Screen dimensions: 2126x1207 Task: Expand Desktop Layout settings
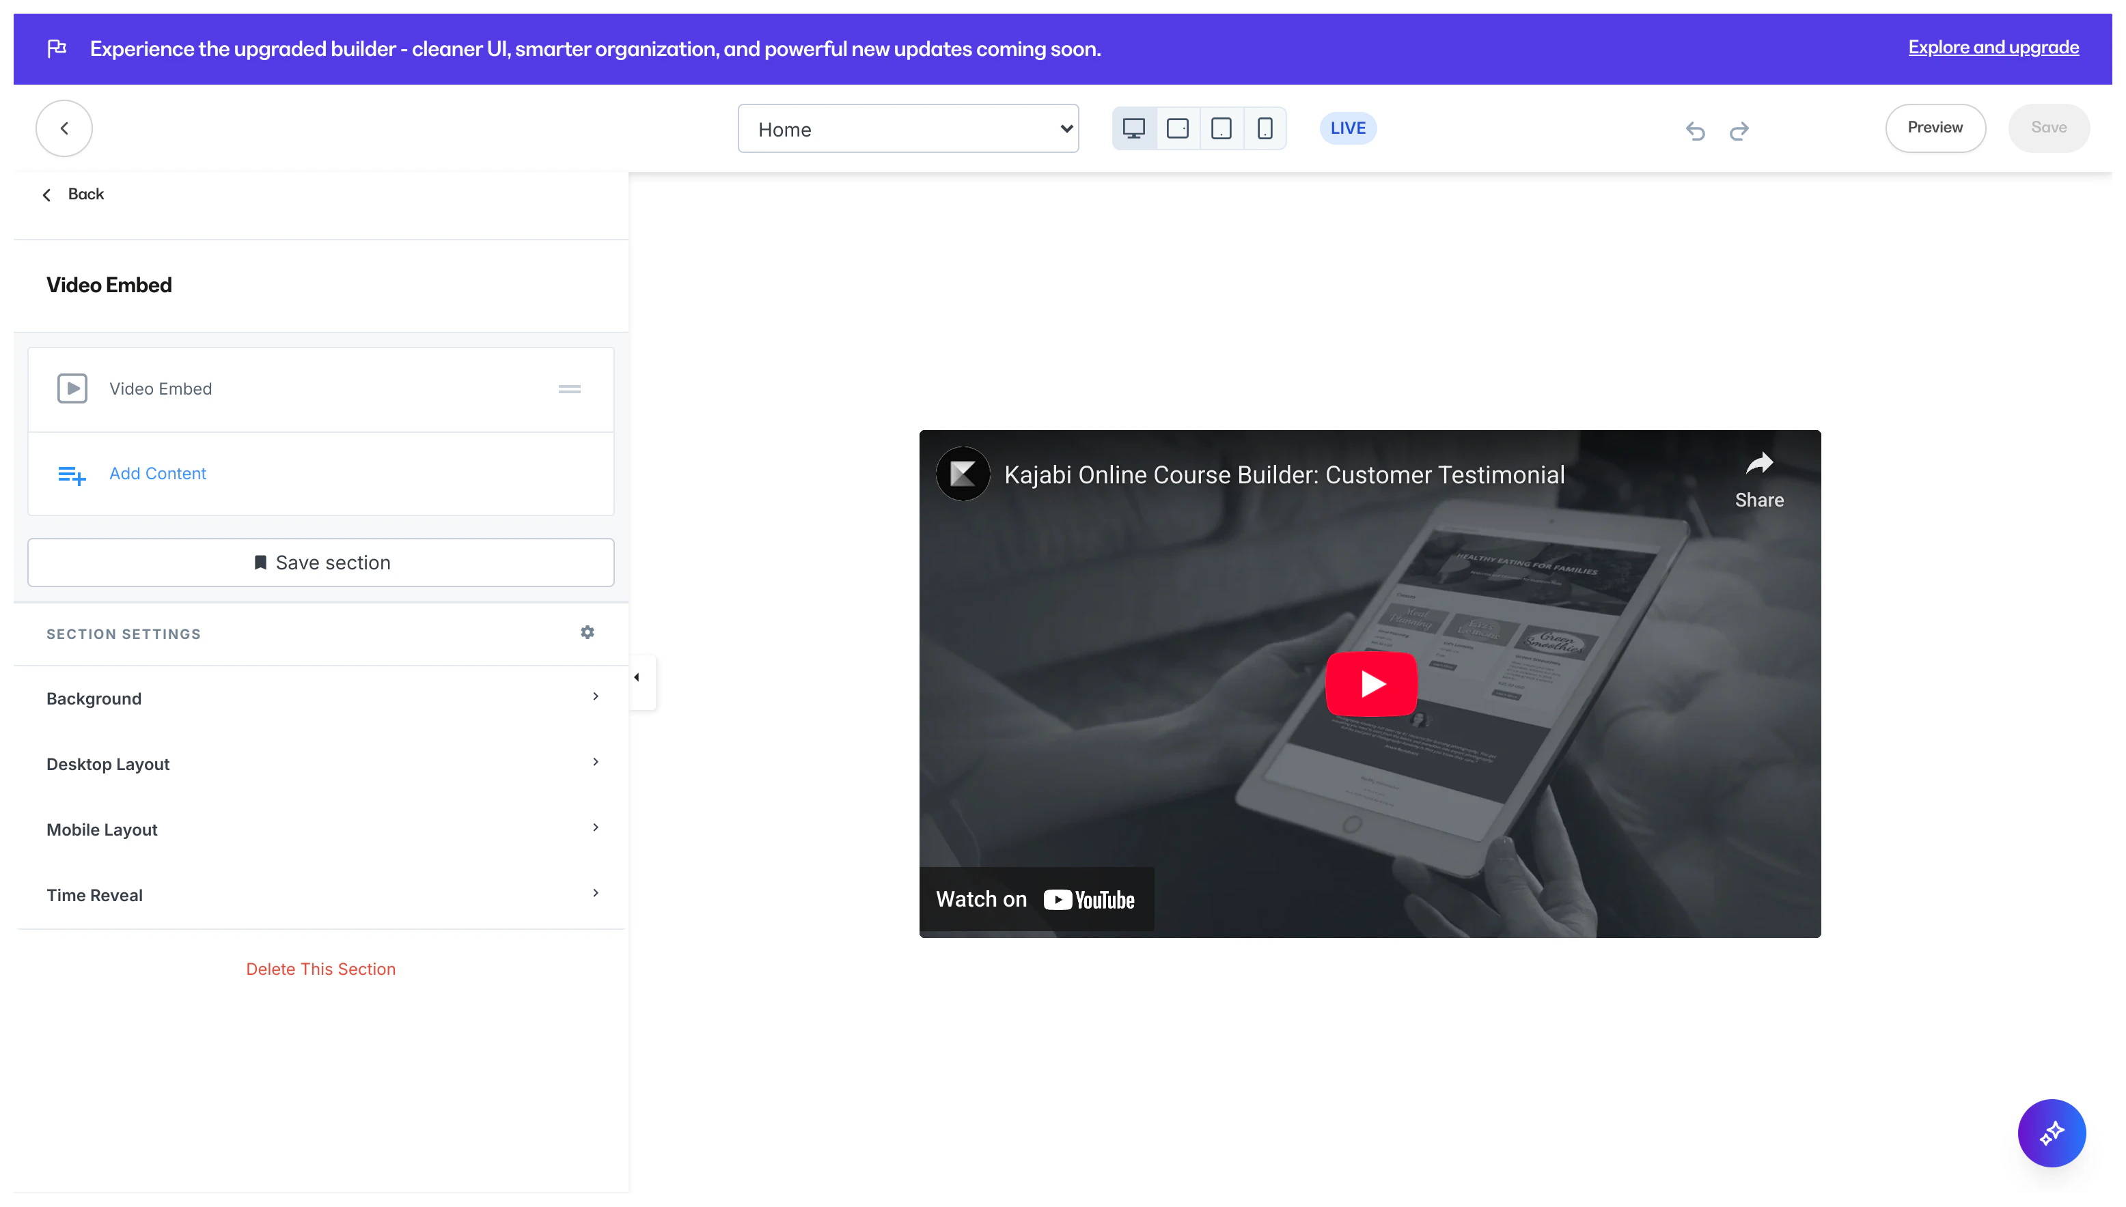coord(321,763)
